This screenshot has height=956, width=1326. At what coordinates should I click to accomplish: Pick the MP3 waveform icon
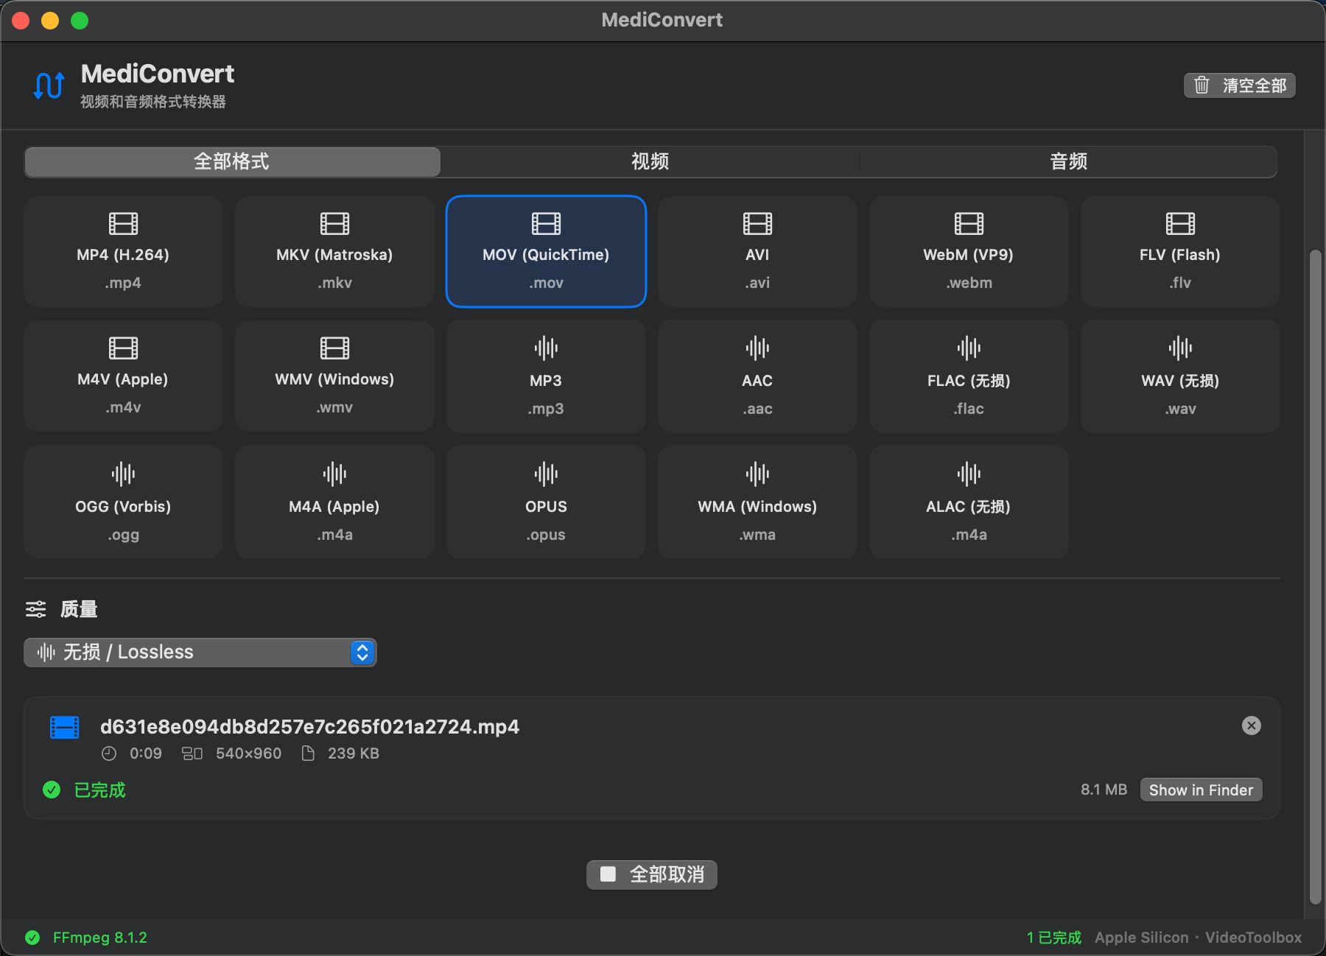(546, 348)
